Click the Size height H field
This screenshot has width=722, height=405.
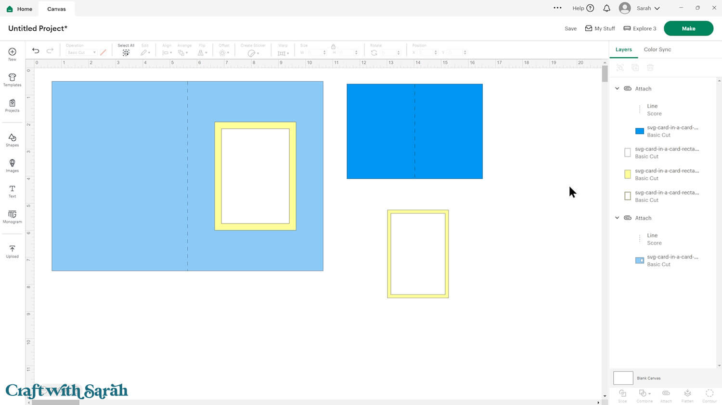(348, 52)
